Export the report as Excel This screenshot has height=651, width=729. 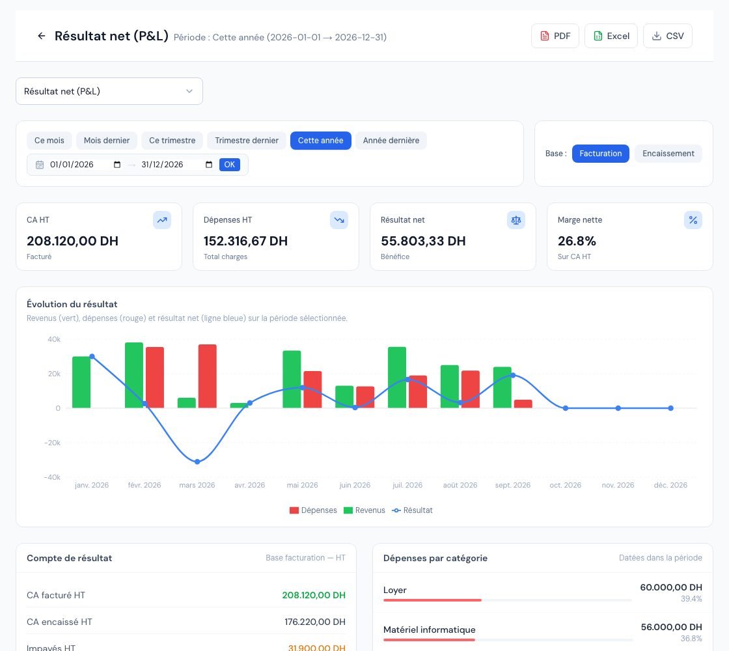611,36
